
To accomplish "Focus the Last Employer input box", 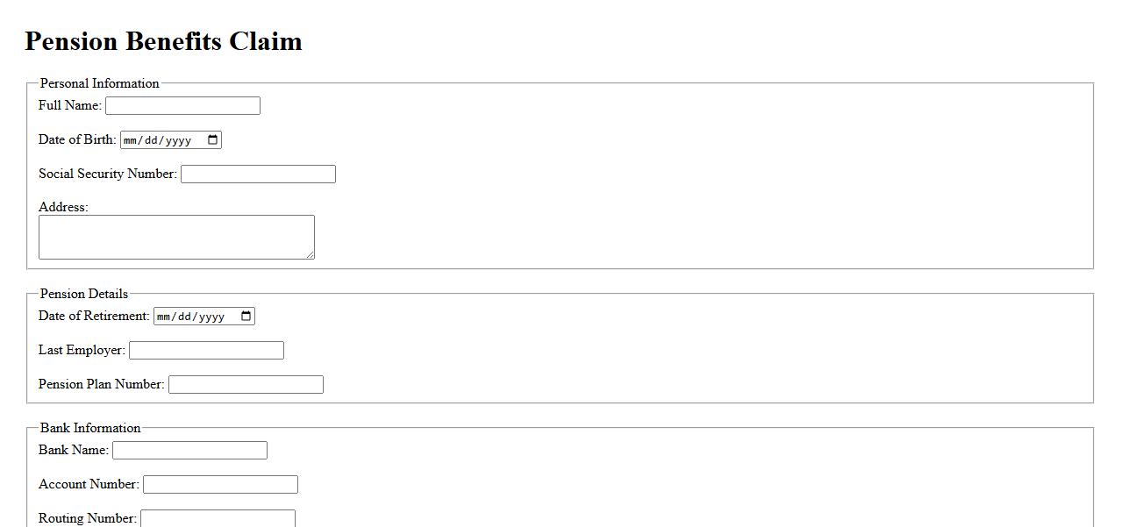I will tap(206, 351).
